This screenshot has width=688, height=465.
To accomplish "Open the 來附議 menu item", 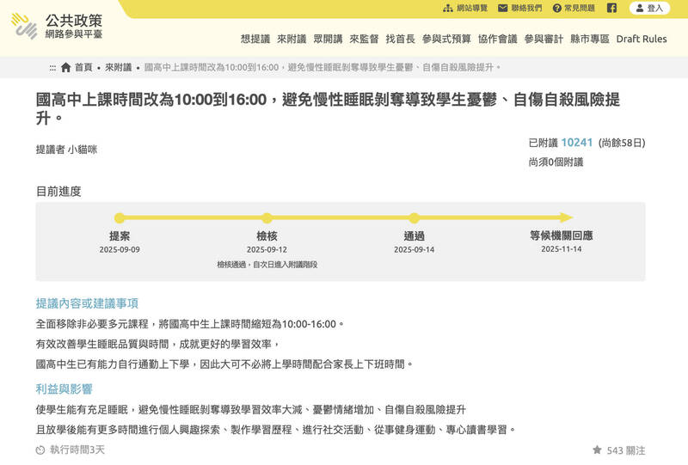I will tap(292, 39).
